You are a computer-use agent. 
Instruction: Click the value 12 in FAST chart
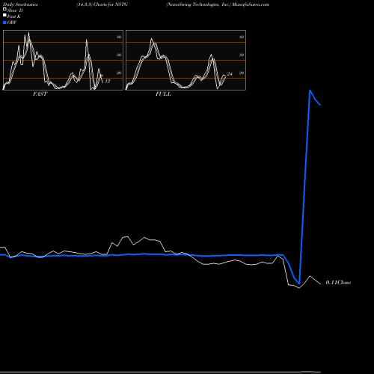coord(108,82)
